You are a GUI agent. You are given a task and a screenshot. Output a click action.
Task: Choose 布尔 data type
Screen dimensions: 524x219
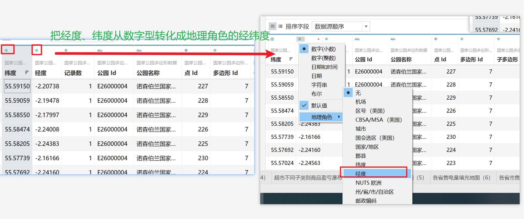322,94
